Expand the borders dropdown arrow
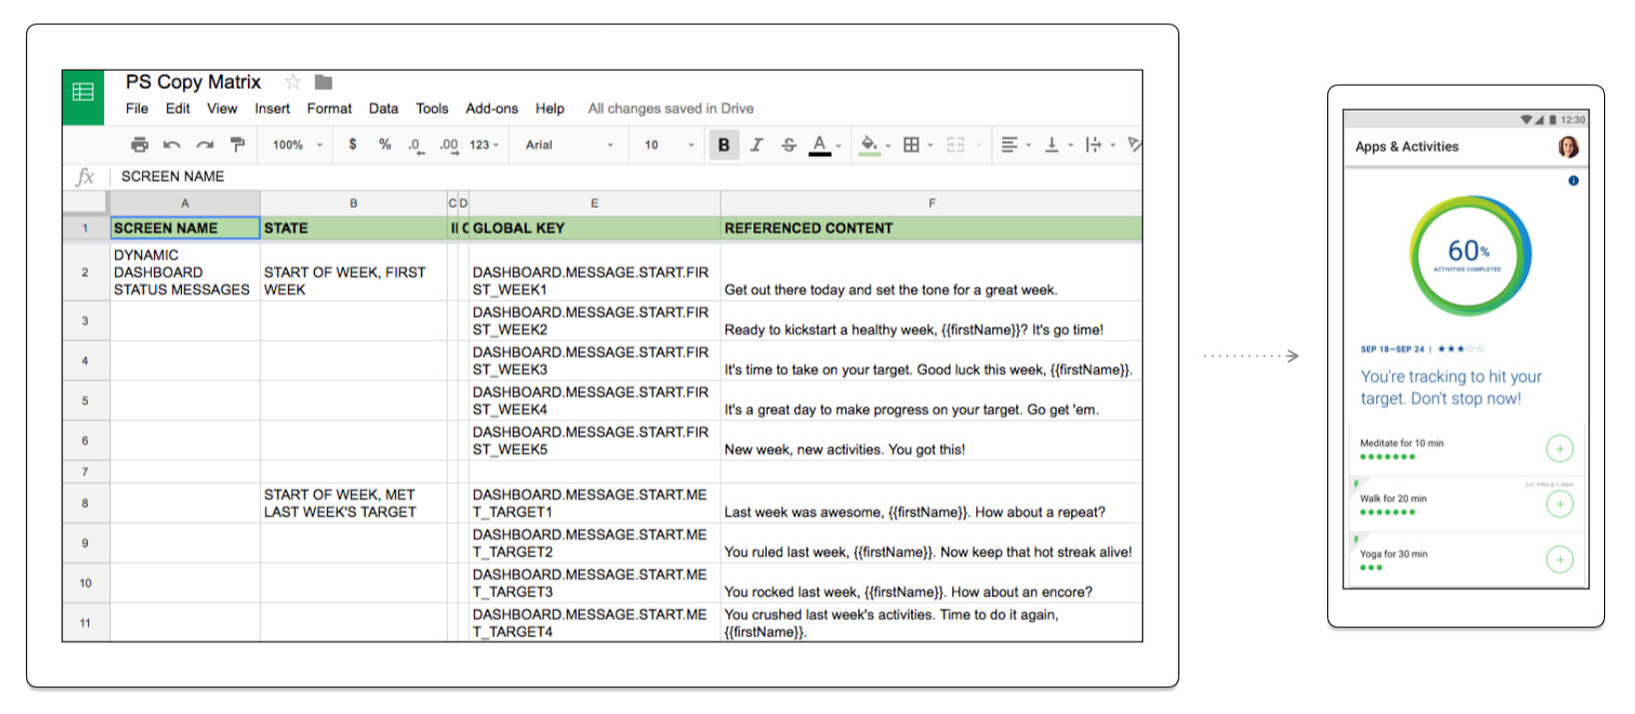This screenshot has width=1635, height=714. click(930, 146)
